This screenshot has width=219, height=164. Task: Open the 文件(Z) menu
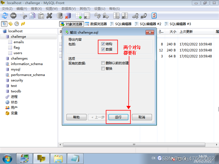(x=7, y=9)
